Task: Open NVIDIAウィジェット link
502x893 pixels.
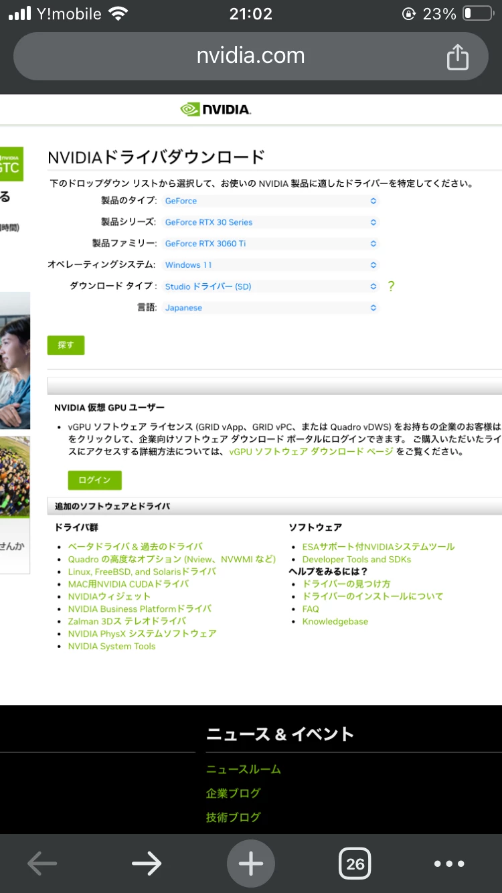Action: coord(109,596)
